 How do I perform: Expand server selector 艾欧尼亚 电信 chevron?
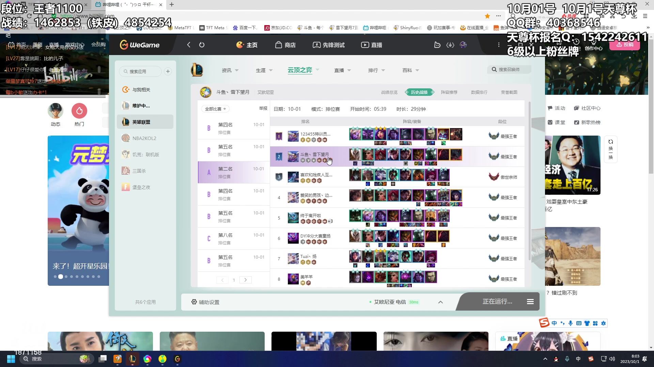coord(440,302)
